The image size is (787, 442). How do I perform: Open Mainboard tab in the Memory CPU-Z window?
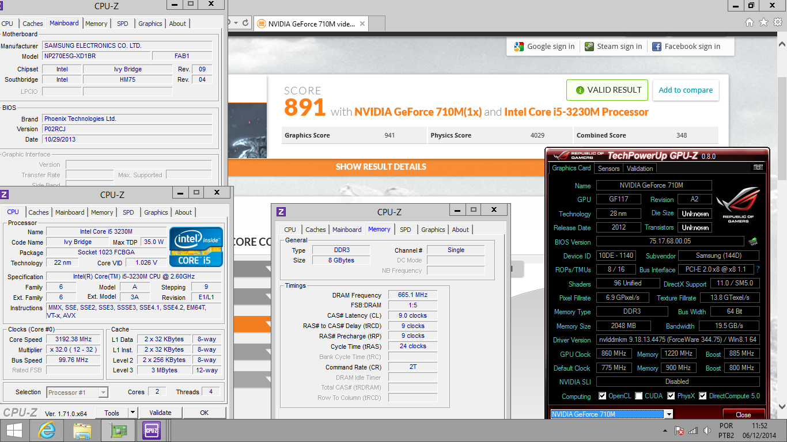pyautogui.click(x=347, y=230)
